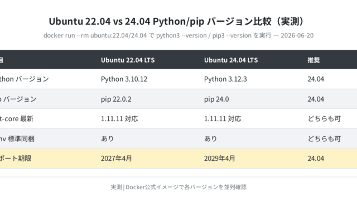The image size is (357, 201).
Task: Click cell 'Python 3.10.12'
Action: pyautogui.click(x=124, y=79)
